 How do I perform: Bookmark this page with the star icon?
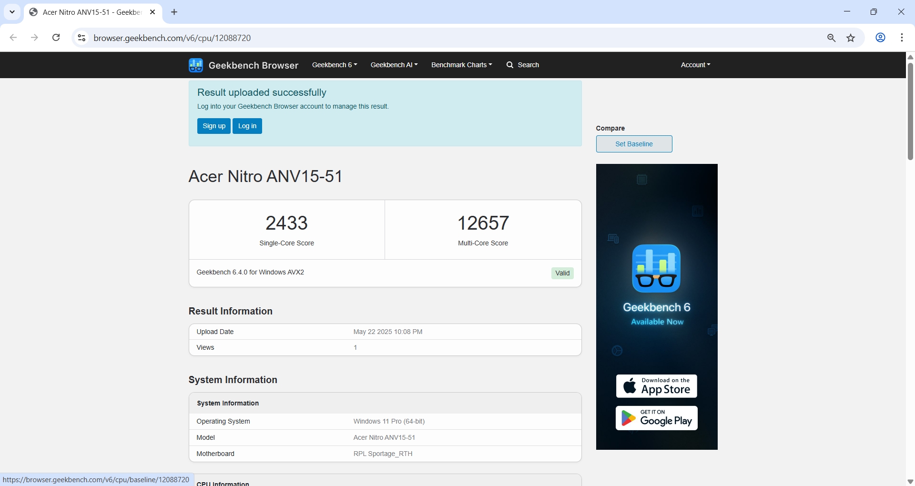tap(851, 38)
